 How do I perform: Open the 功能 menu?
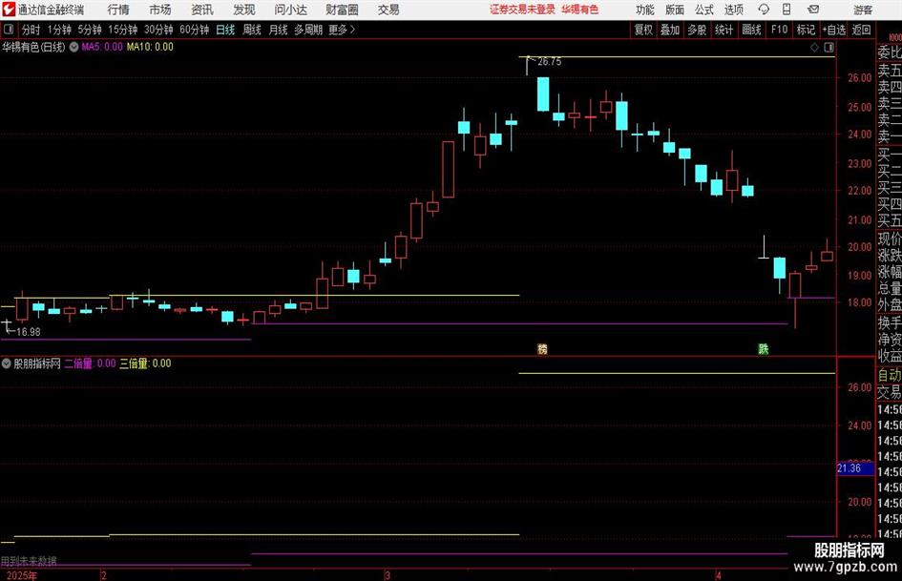click(x=645, y=10)
